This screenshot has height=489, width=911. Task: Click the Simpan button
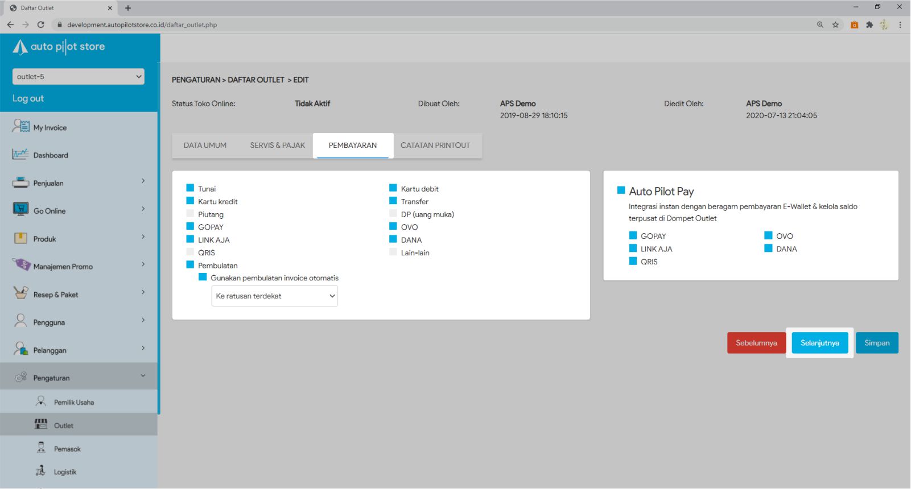point(876,343)
